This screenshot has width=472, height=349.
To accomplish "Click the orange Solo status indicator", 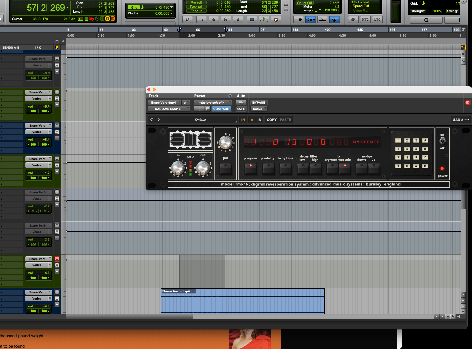I will coord(108,19).
